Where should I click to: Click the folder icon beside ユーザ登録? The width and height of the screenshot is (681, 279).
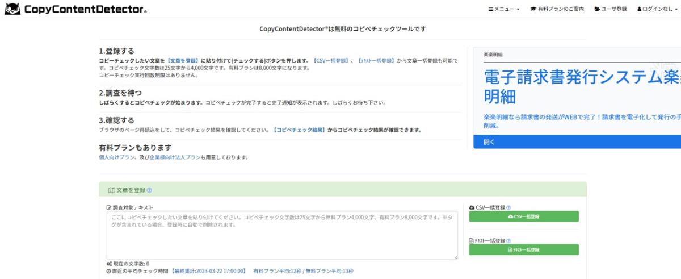click(x=597, y=9)
